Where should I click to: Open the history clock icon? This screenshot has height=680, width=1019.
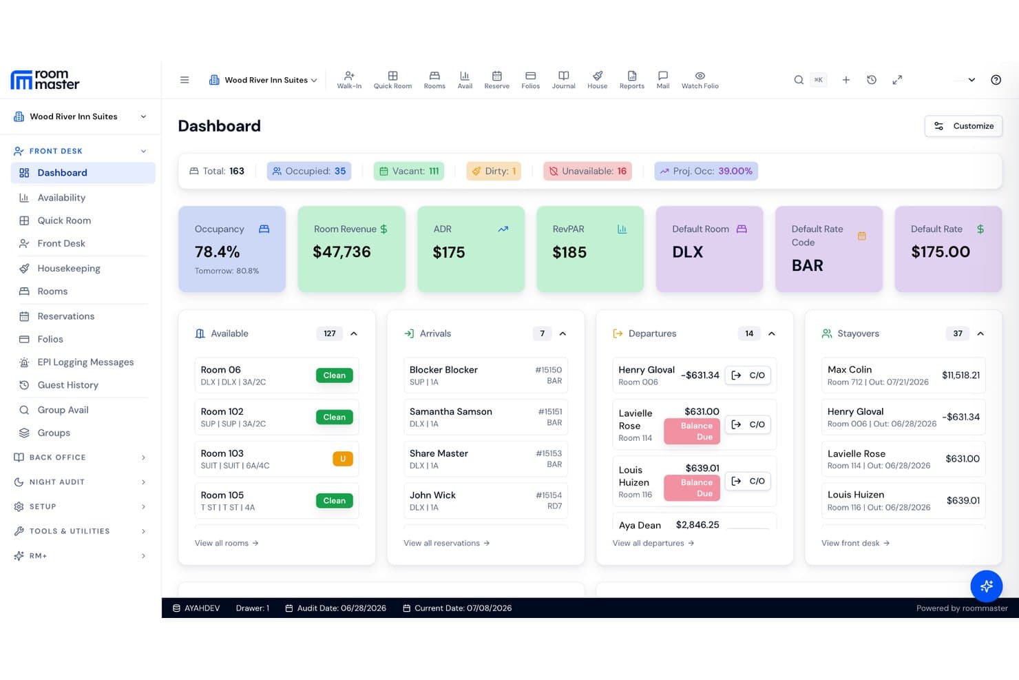[872, 80]
